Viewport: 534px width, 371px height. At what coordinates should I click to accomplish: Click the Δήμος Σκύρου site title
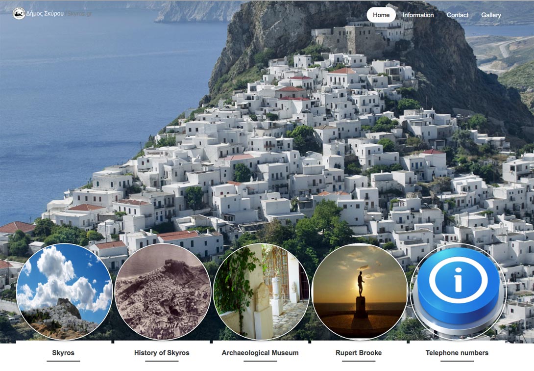[x=45, y=14]
